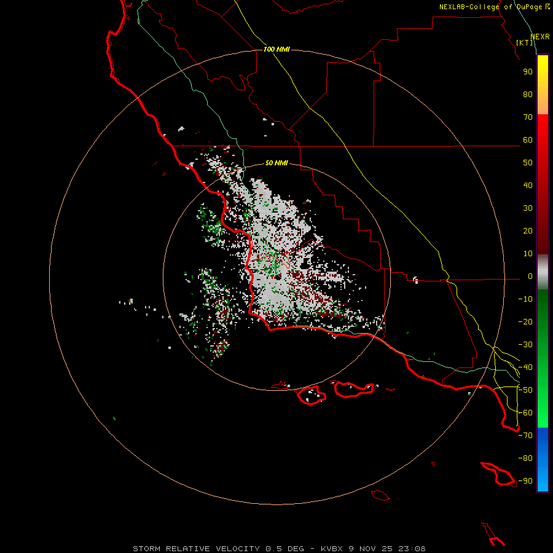
Task: Click the positive 20 scale value
Action: tap(528, 231)
